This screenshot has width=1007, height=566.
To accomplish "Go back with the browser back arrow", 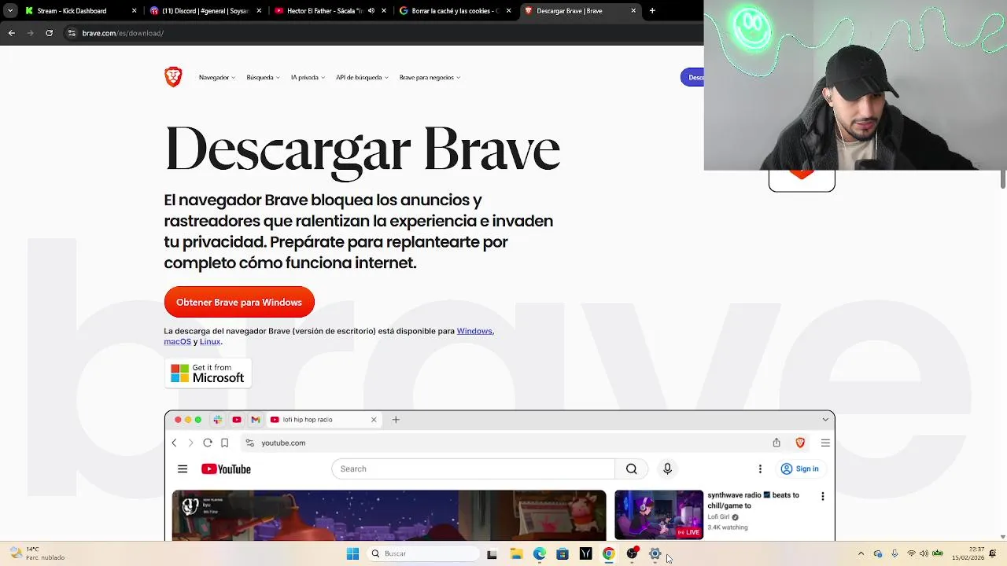I will click(x=11, y=33).
